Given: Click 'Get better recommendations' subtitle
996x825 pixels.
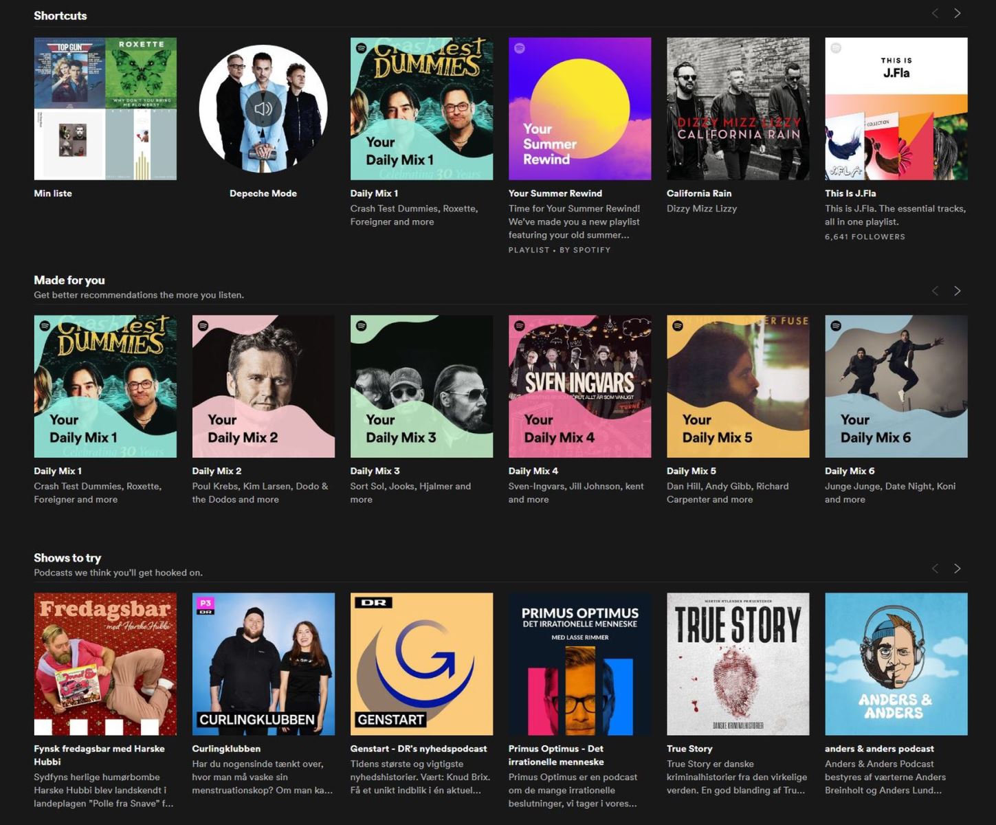Looking at the screenshot, I should (x=139, y=295).
